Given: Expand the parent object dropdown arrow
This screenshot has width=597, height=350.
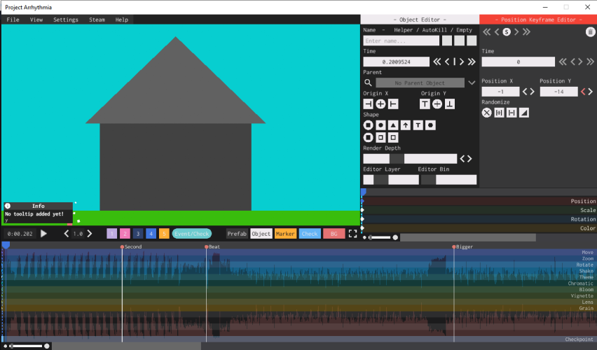Looking at the screenshot, I should [472, 83].
